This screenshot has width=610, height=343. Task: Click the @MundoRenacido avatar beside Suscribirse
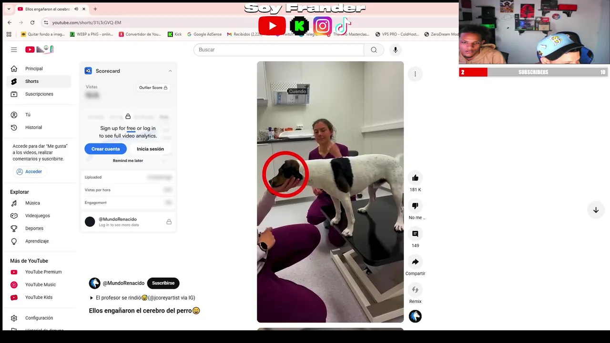(95, 283)
